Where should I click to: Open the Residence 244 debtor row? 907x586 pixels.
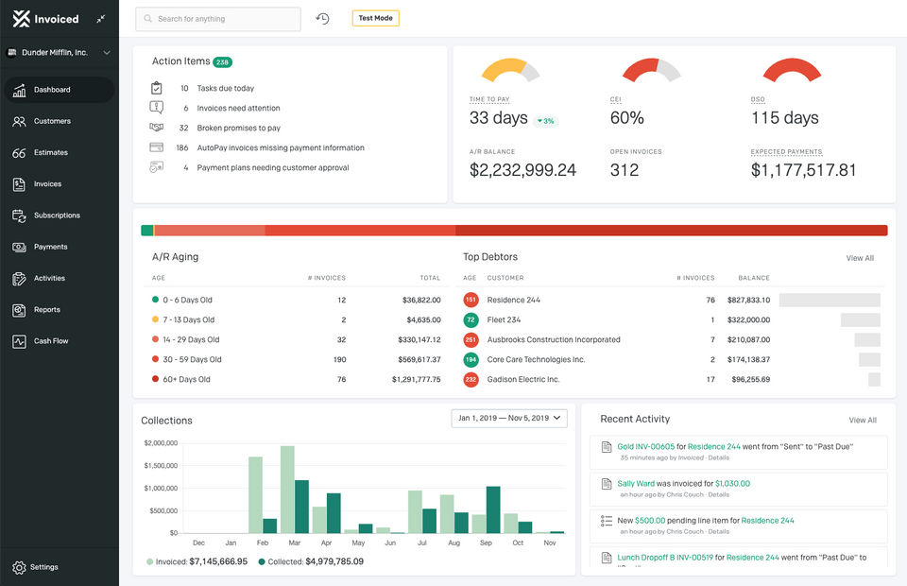point(513,300)
